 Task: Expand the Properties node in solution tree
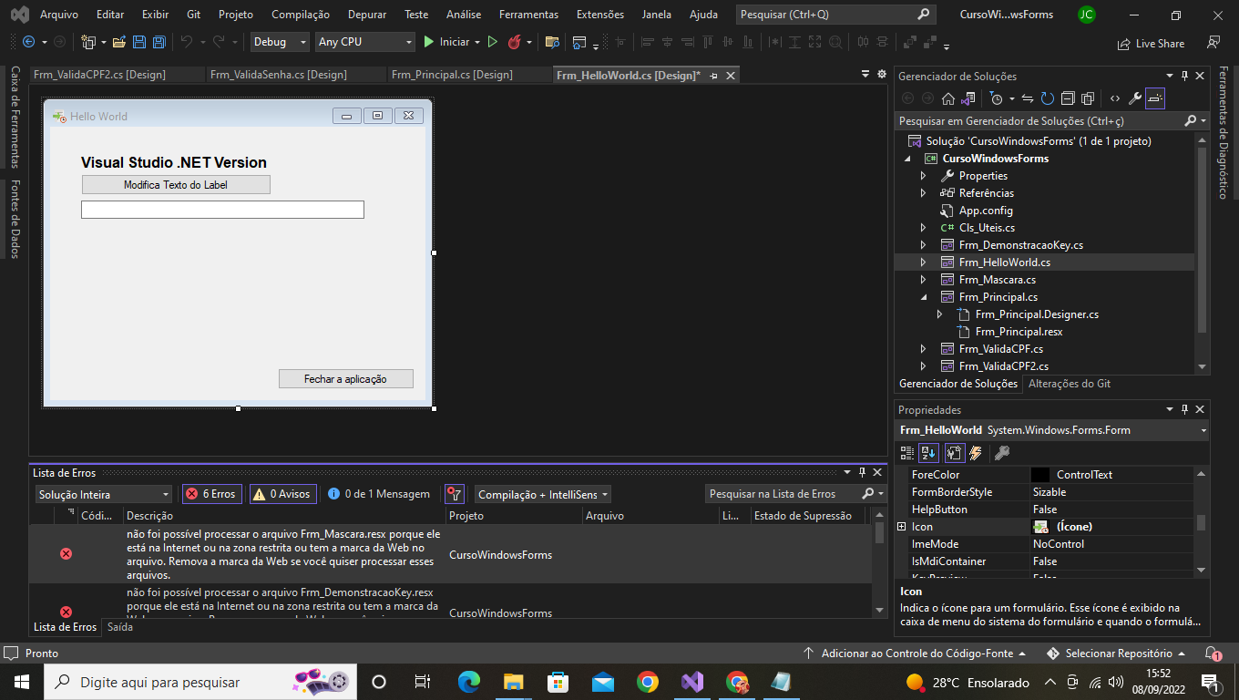pos(923,176)
